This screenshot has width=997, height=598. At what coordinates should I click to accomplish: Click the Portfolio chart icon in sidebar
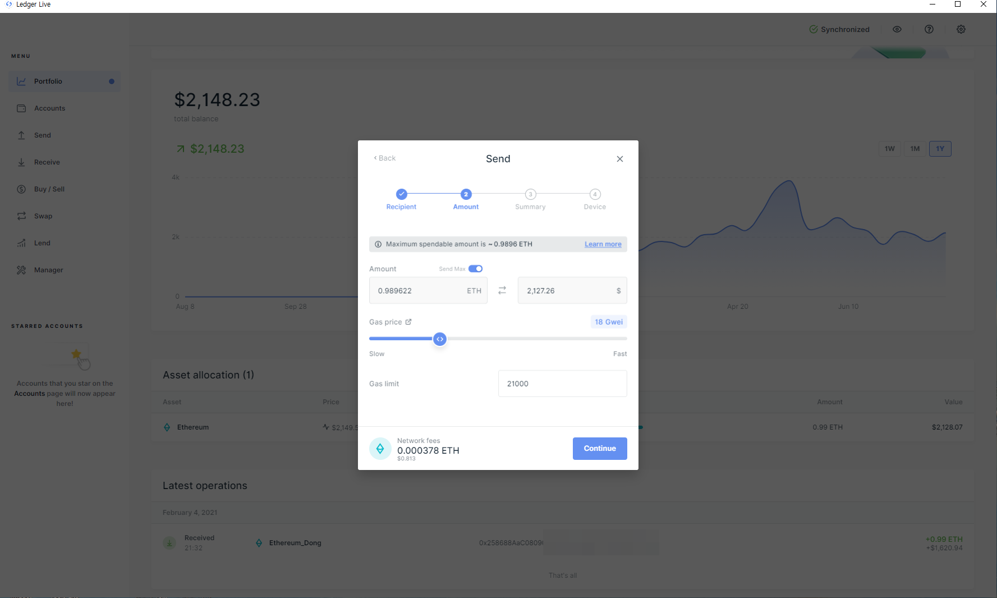point(21,81)
